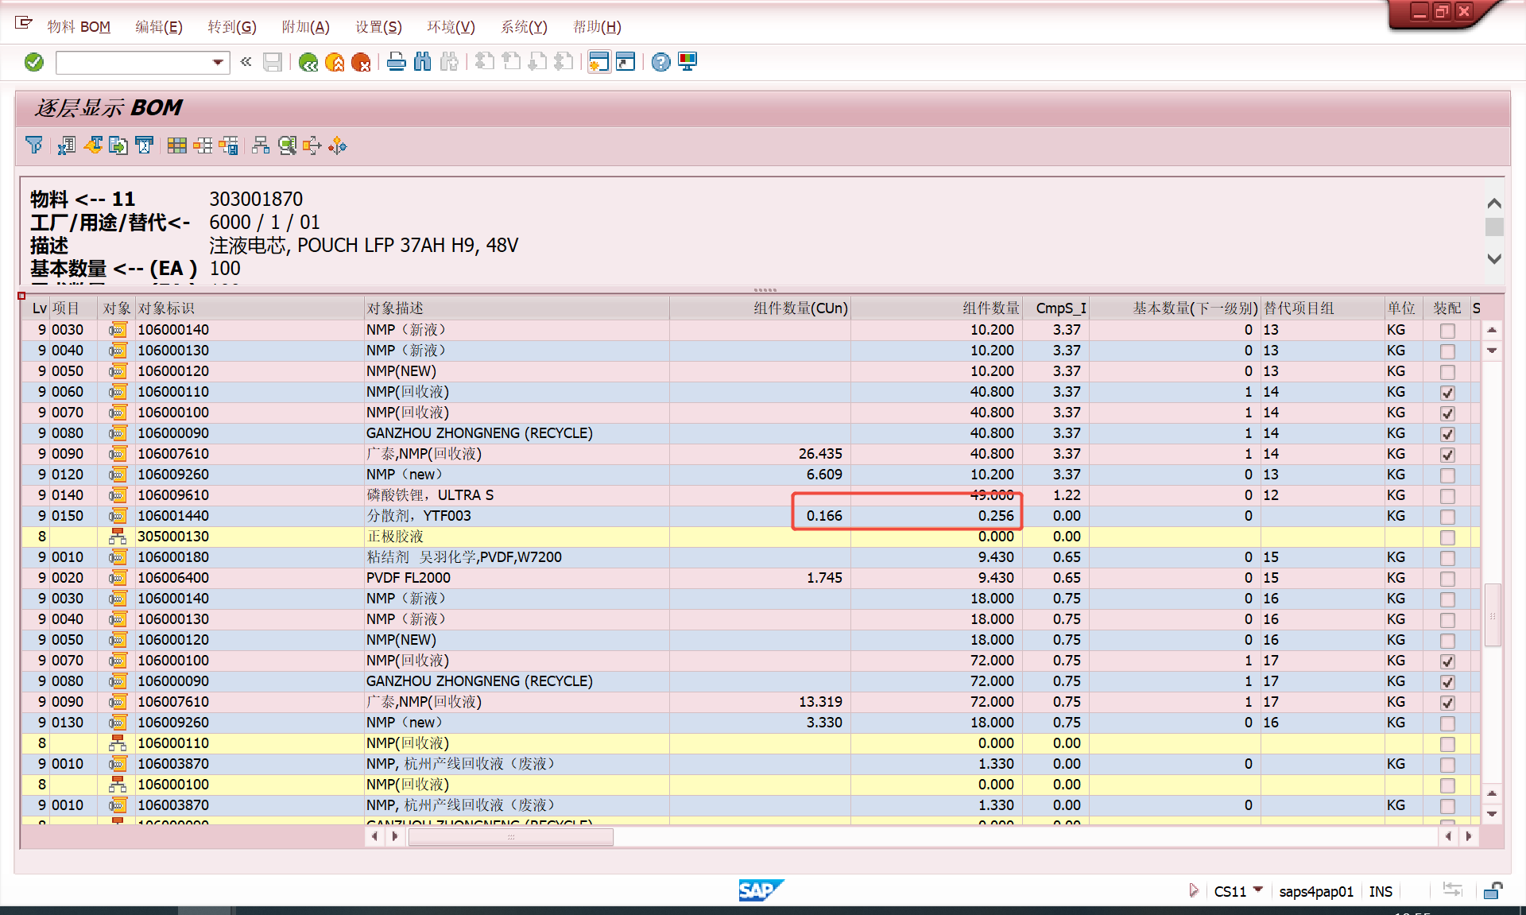Click the filter funnel icon
Screen dimensions: 1526x915
pyautogui.click(x=34, y=145)
